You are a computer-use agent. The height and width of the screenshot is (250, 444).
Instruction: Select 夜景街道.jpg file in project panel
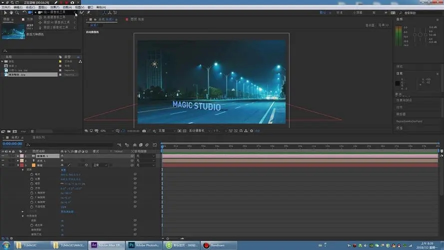30,74
